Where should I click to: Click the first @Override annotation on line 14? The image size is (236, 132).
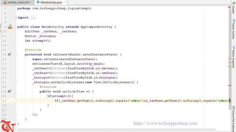(33, 50)
